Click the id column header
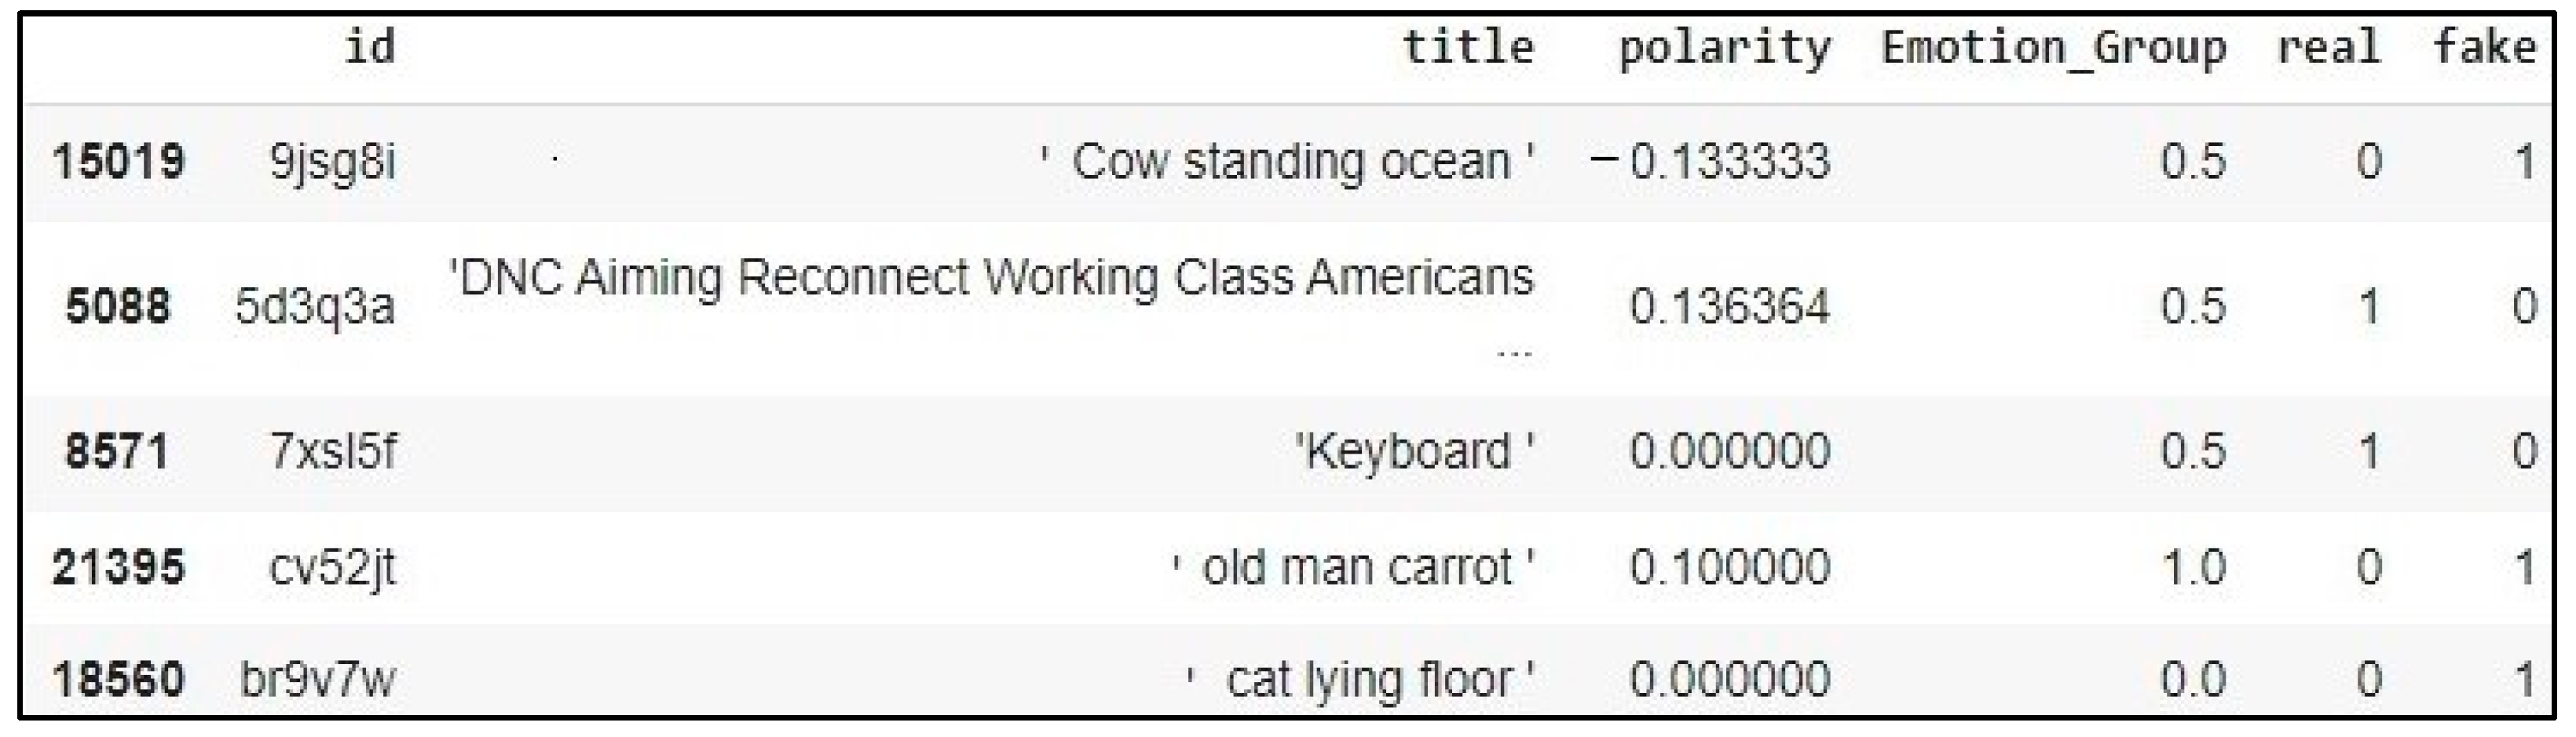Image resolution: width=2576 pixels, height=737 pixels. click(x=370, y=47)
